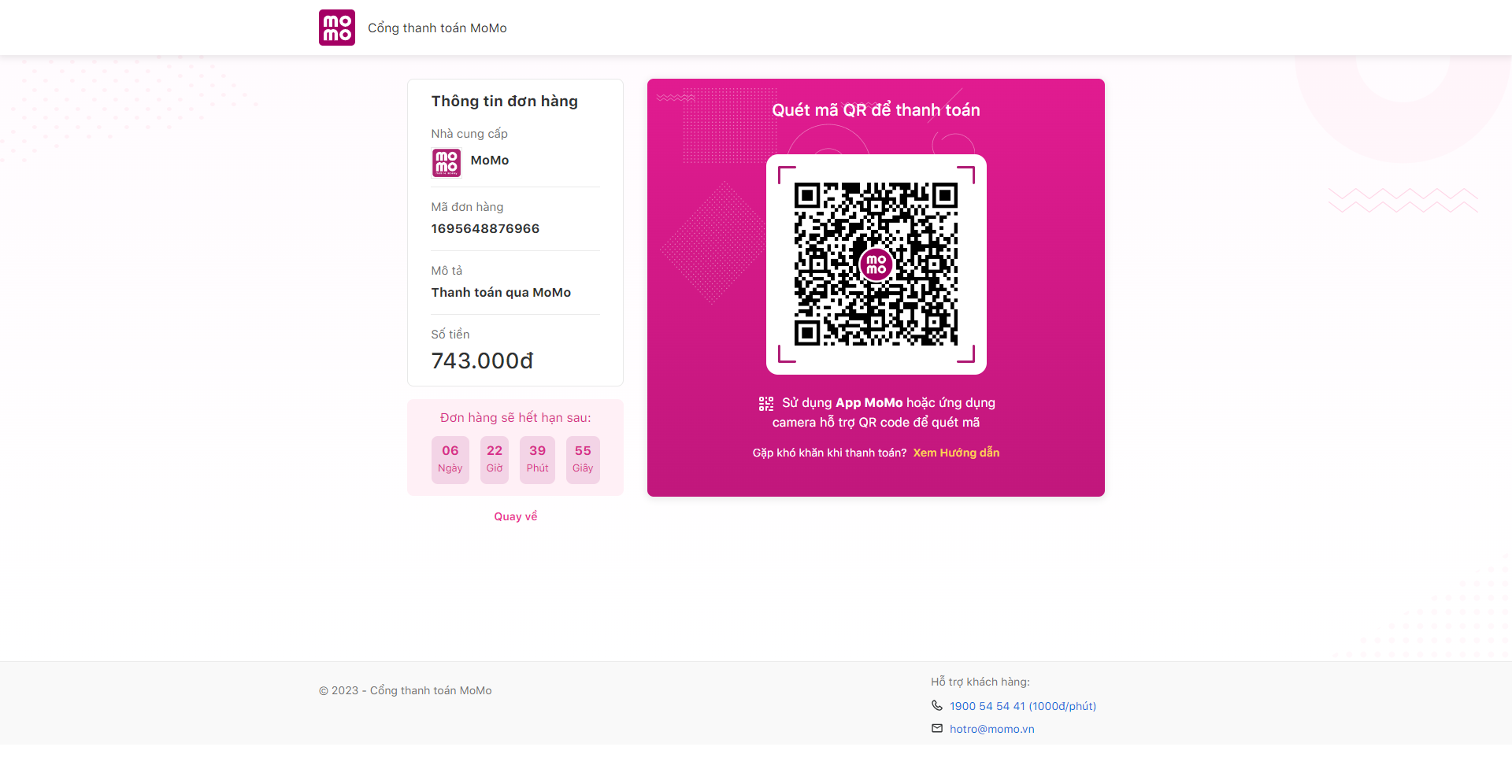Click the 'MoMo' provider name

pyautogui.click(x=490, y=161)
